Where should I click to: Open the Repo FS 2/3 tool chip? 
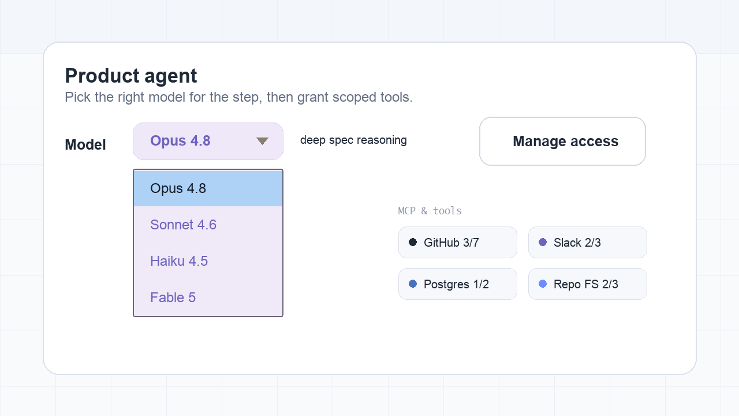(588, 284)
